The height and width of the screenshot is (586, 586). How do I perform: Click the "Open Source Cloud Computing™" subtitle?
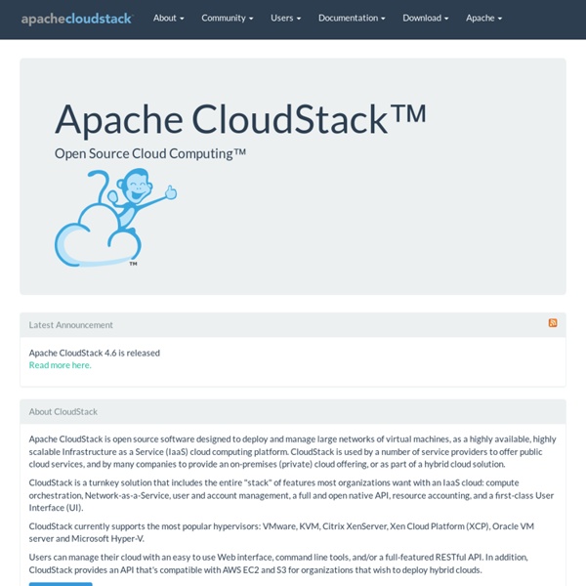(x=150, y=153)
